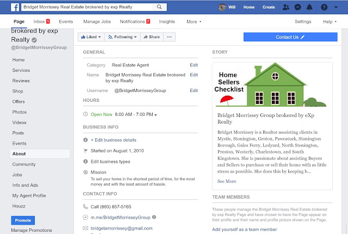Click the search magnifier icon
Viewport: 348px width, 234px height.
pyautogui.click(x=159, y=7)
